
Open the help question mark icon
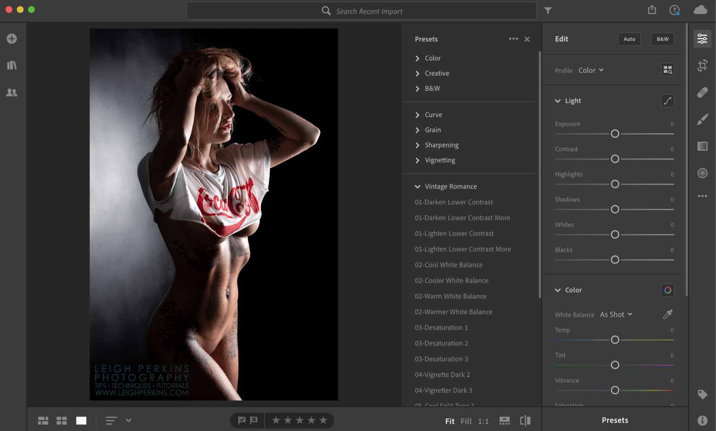[x=674, y=10]
